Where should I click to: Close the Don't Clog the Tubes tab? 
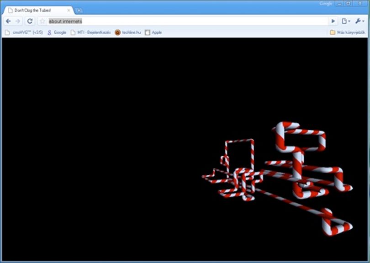point(69,11)
